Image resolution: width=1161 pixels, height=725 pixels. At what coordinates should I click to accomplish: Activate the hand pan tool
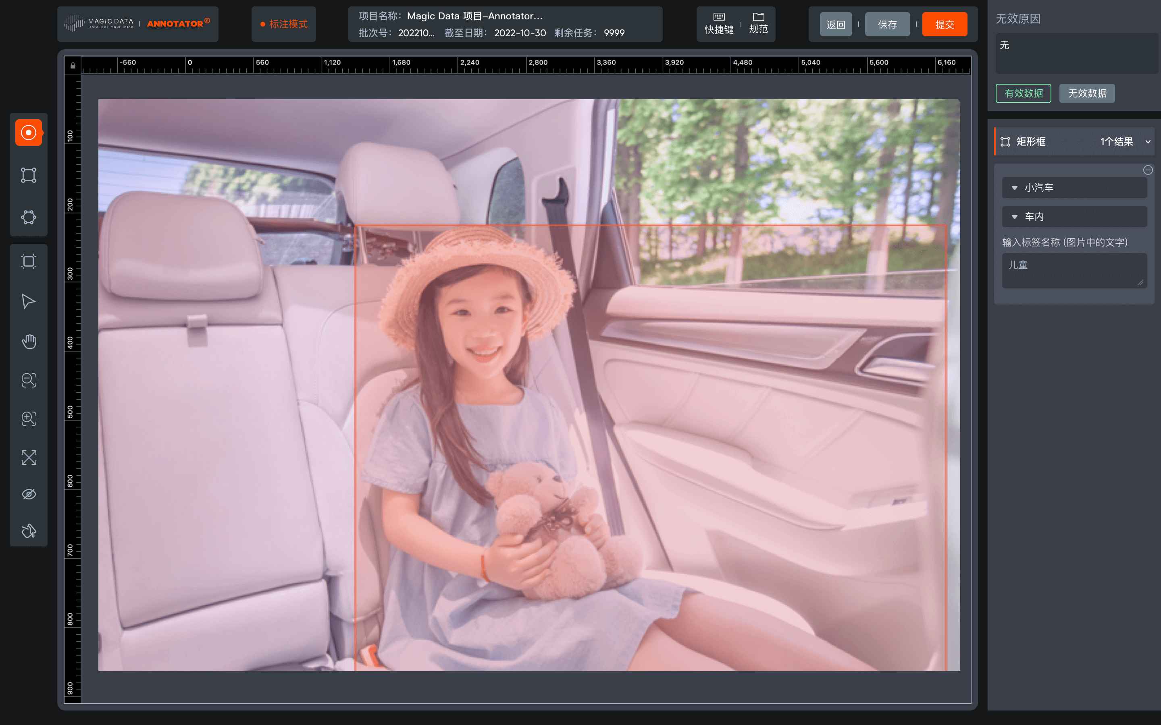(29, 341)
